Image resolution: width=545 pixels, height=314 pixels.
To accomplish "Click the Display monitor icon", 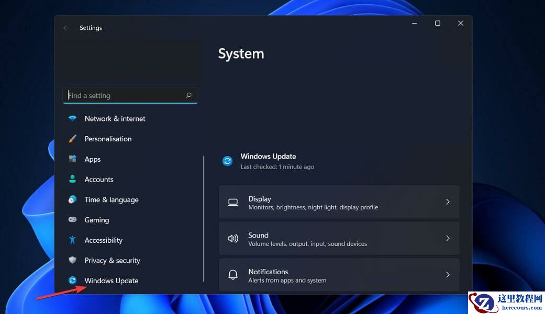I will click(233, 202).
